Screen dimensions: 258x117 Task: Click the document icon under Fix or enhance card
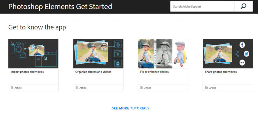pos(142,88)
